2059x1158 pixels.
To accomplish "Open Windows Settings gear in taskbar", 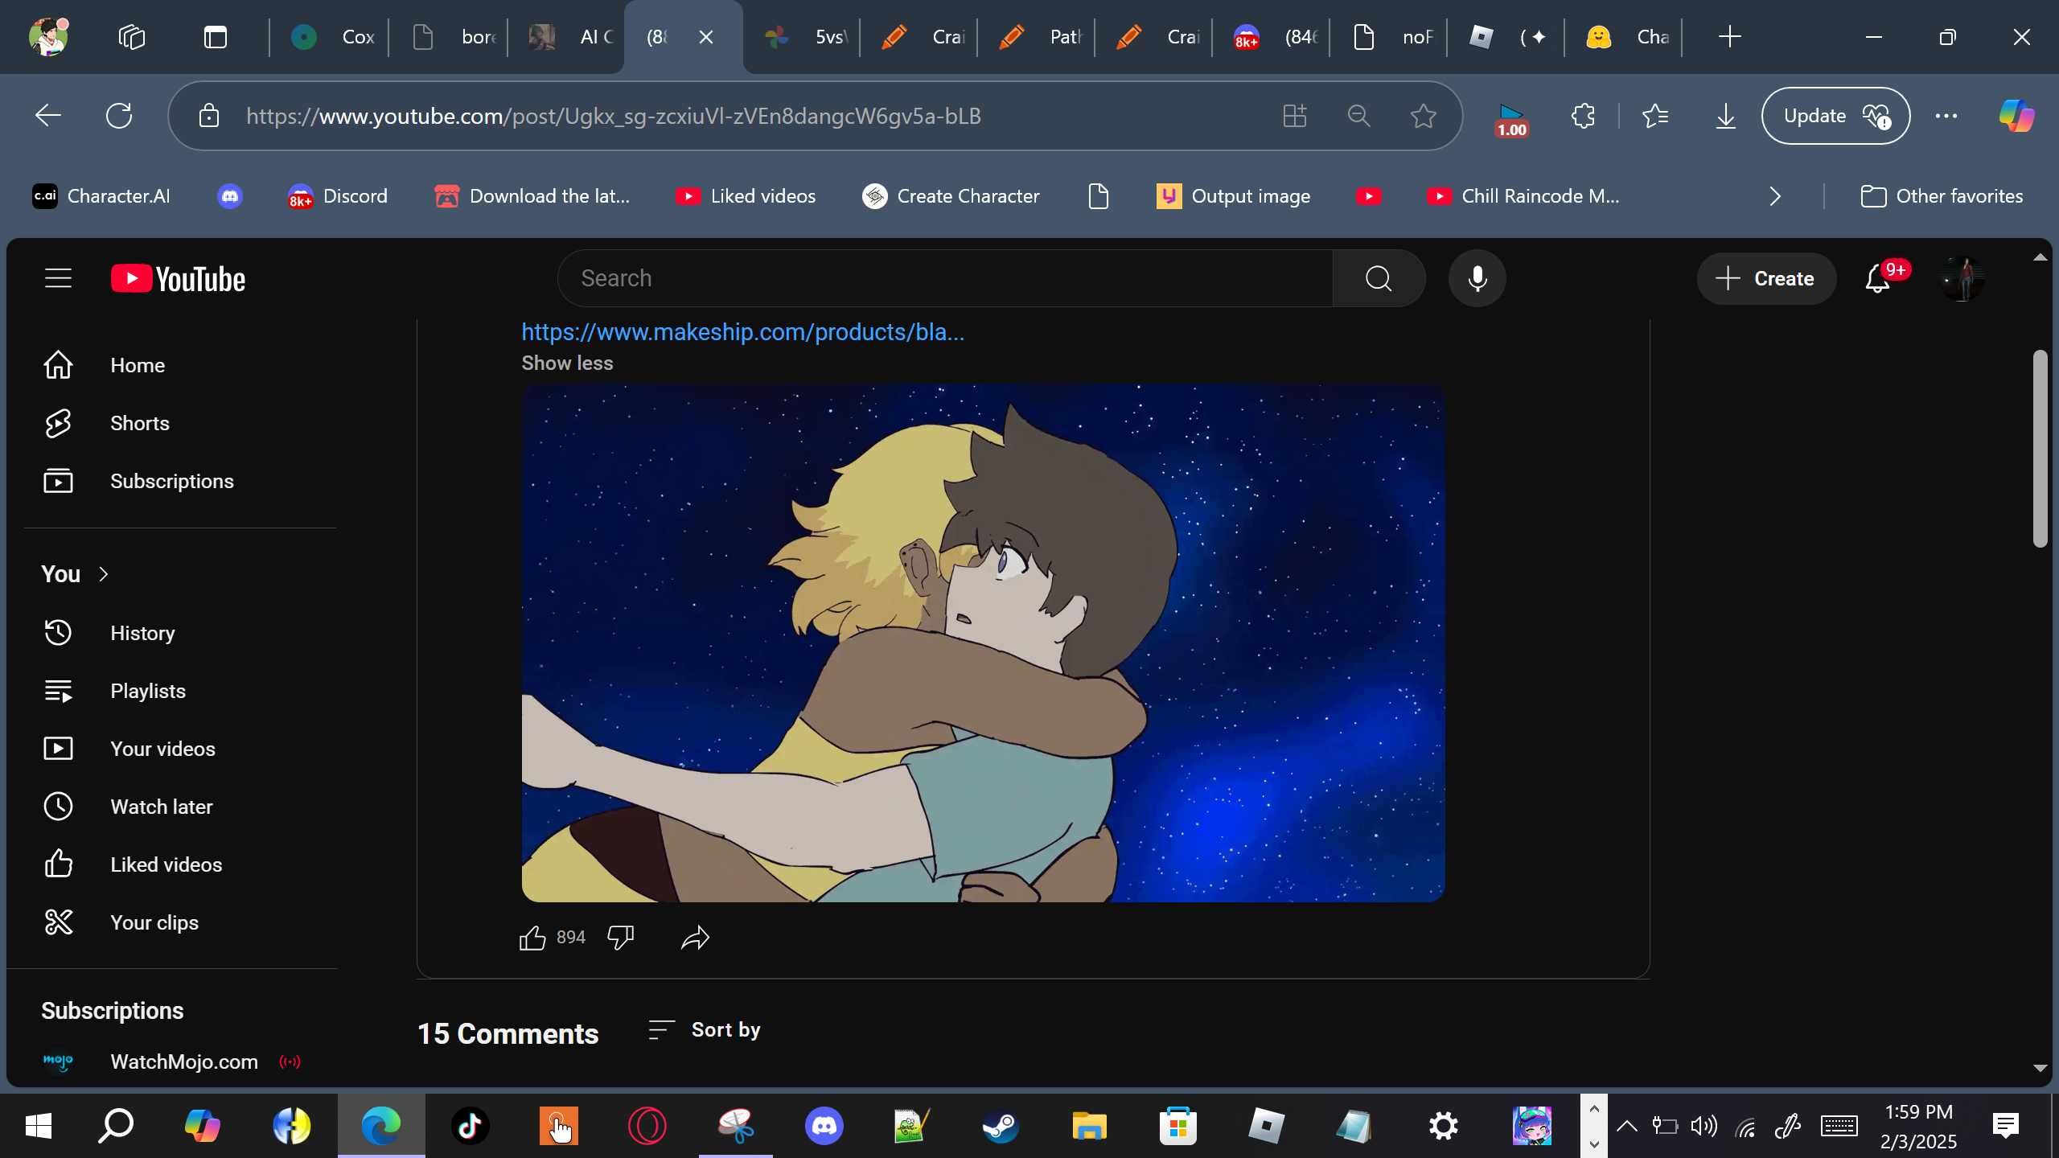I will (1444, 1126).
